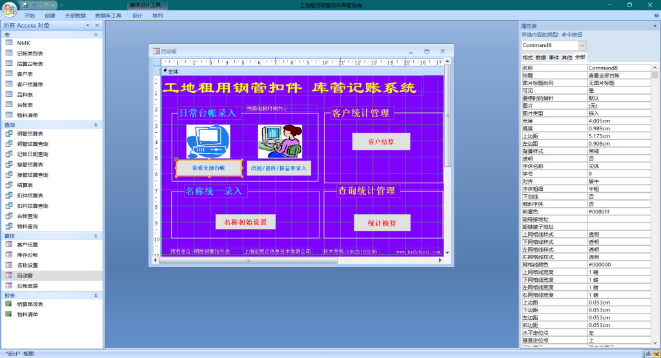The width and height of the screenshot is (661, 358).
Task: Open the 数据库工具 ribbon tab
Action: tap(108, 15)
